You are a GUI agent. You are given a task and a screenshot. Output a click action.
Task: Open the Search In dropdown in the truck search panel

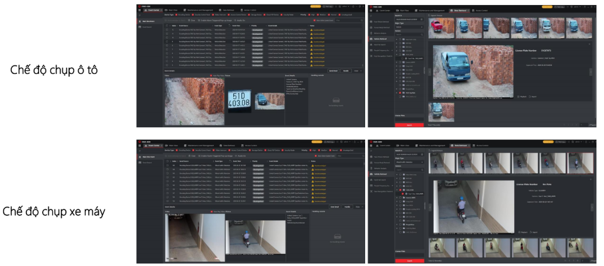(x=409, y=20)
